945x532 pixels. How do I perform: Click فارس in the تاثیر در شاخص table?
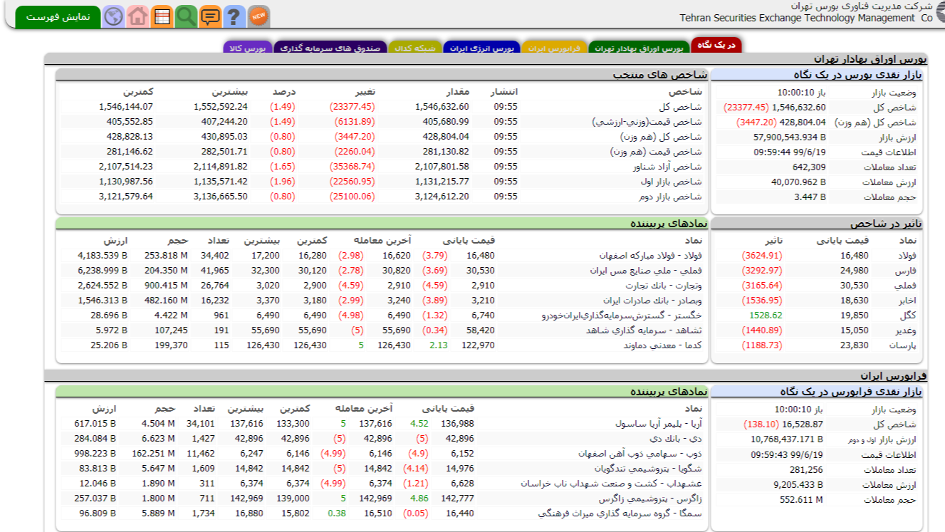905,271
